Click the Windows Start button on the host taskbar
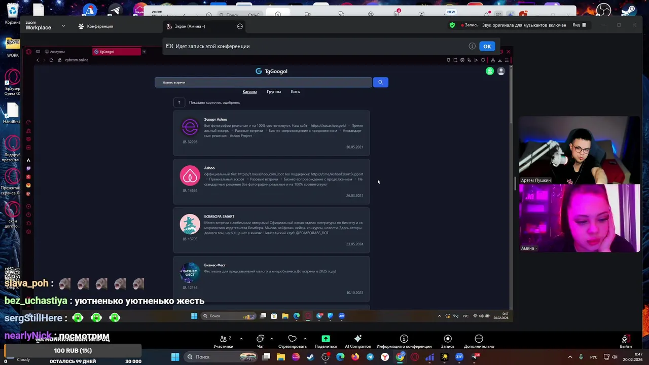 175,357
